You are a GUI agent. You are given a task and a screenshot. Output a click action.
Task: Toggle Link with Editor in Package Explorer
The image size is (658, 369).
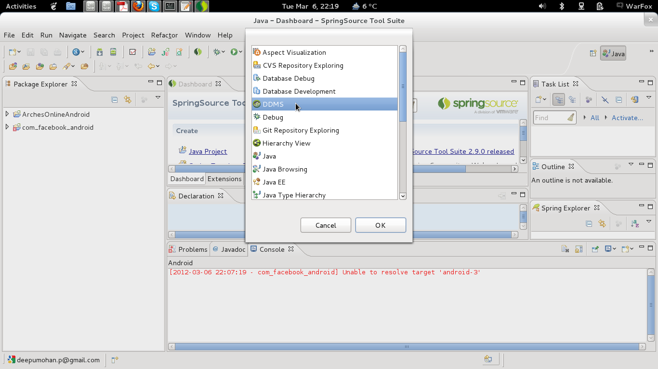pyautogui.click(x=128, y=99)
